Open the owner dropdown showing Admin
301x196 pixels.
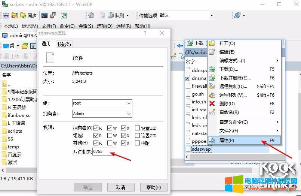point(129,114)
